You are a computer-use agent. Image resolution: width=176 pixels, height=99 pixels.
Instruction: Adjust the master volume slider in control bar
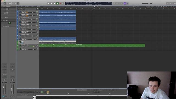click(147, 4)
